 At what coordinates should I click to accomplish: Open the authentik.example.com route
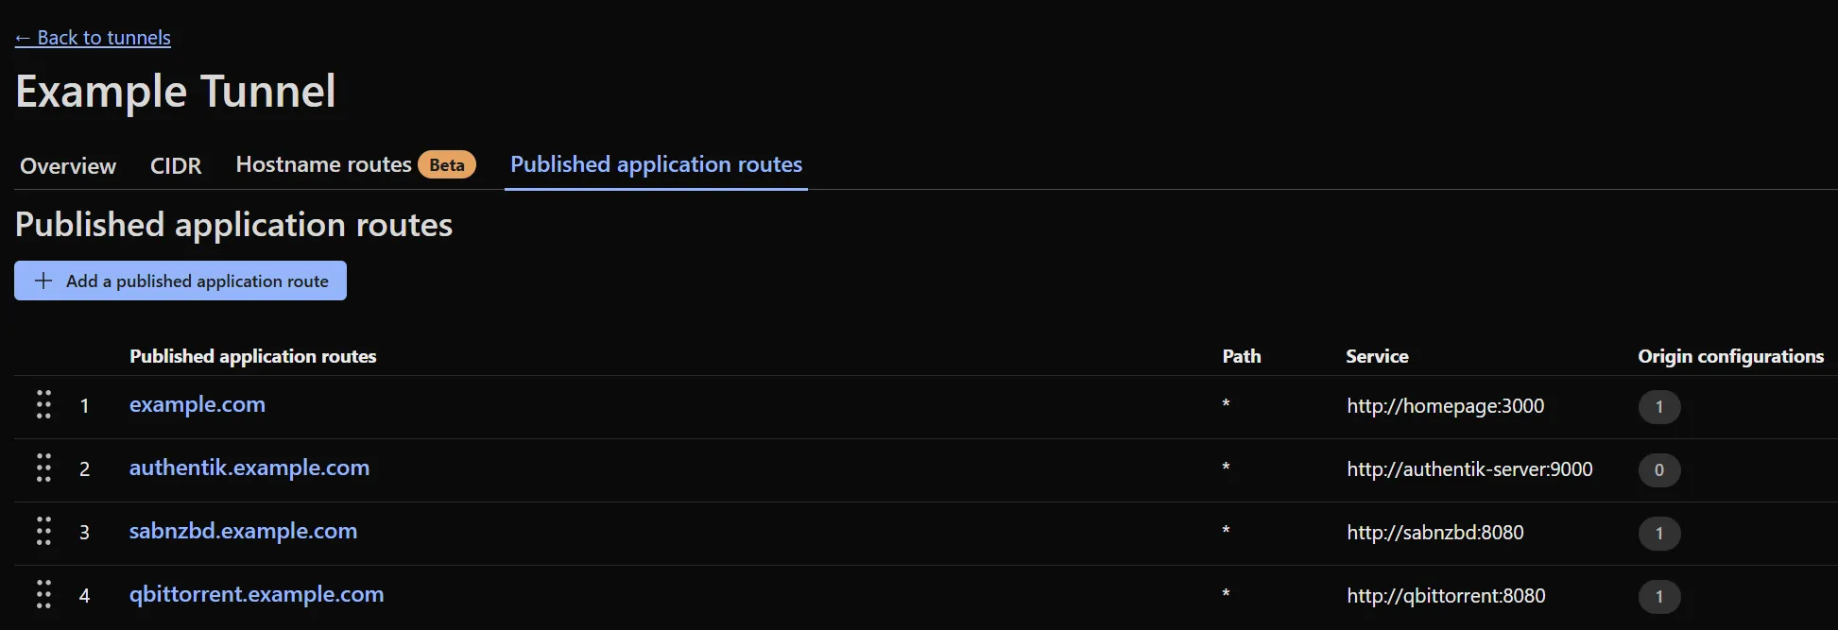(249, 468)
